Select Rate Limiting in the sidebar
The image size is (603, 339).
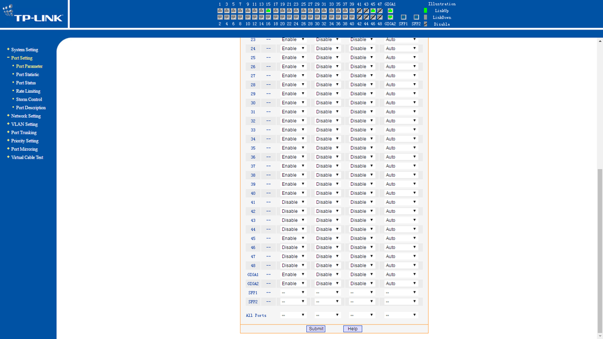(28, 91)
